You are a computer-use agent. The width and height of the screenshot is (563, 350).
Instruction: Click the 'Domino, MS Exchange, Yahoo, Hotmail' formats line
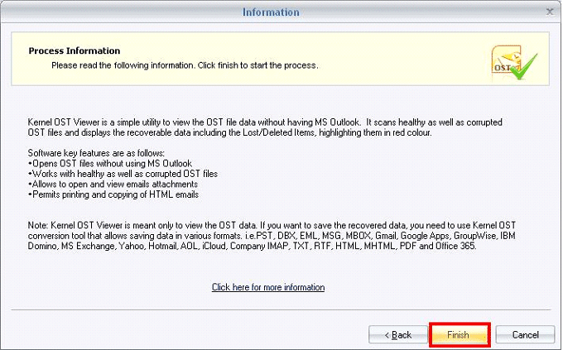(252, 246)
